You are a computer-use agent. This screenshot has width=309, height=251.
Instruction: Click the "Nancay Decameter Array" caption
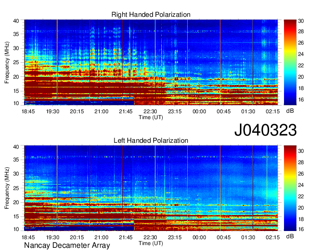[67, 246]
